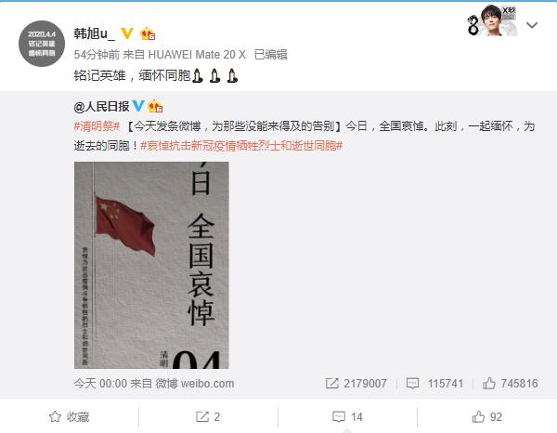Click the crown membership badge next to 韩旭u_

point(148,33)
